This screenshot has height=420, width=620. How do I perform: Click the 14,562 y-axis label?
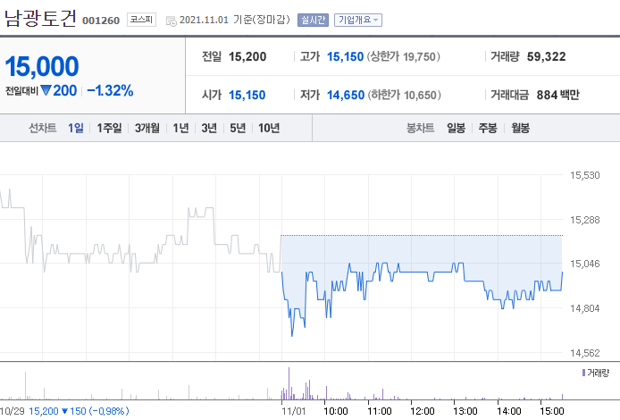pyautogui.click(x=585, y=353)
